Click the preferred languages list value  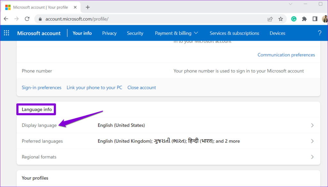coord(168,141)
